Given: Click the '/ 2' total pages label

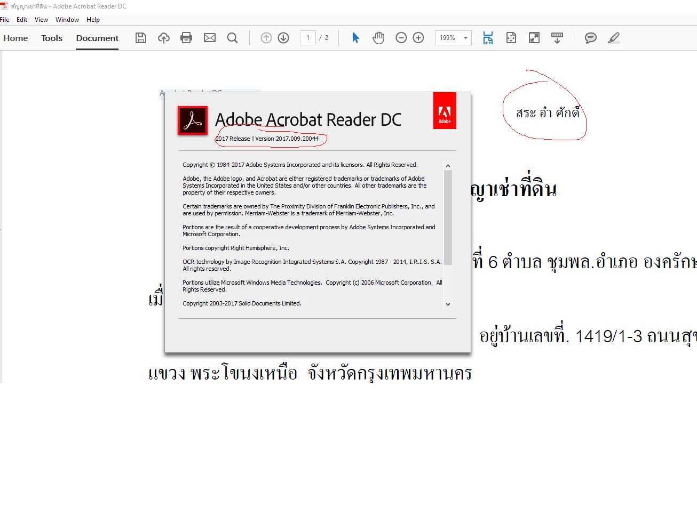Looking at the screenshot, I should 324,38.
